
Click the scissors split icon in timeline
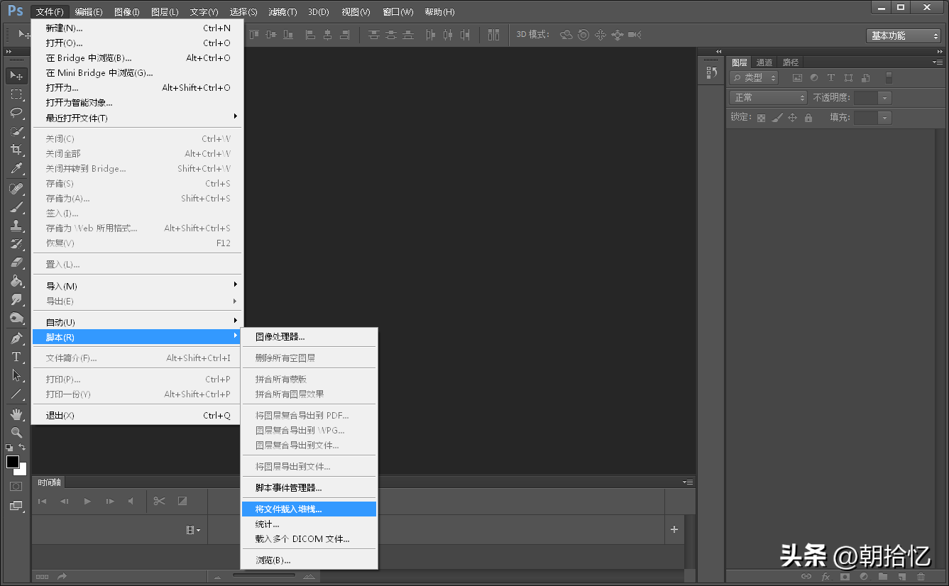click(159, 501)
